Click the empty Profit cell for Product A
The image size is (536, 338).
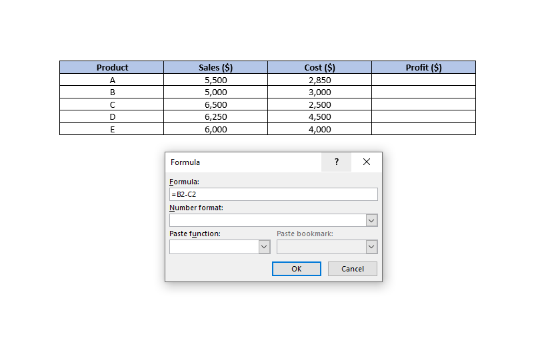(423, 80)
